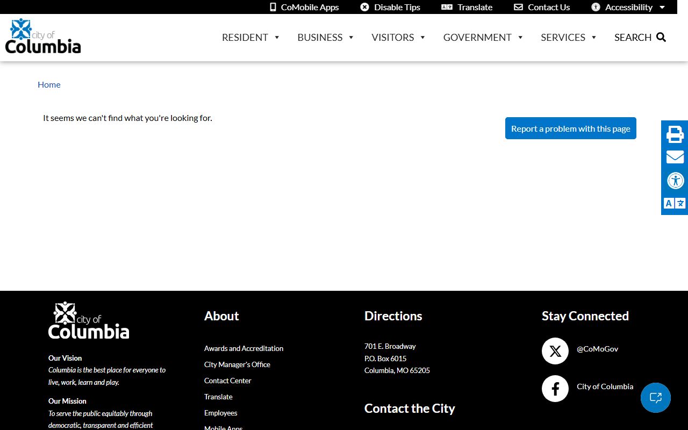The width and height of the screenshot is (688, 430).
Task: Open the GOVERNMENT menu
Action: [x=477, y=37]
